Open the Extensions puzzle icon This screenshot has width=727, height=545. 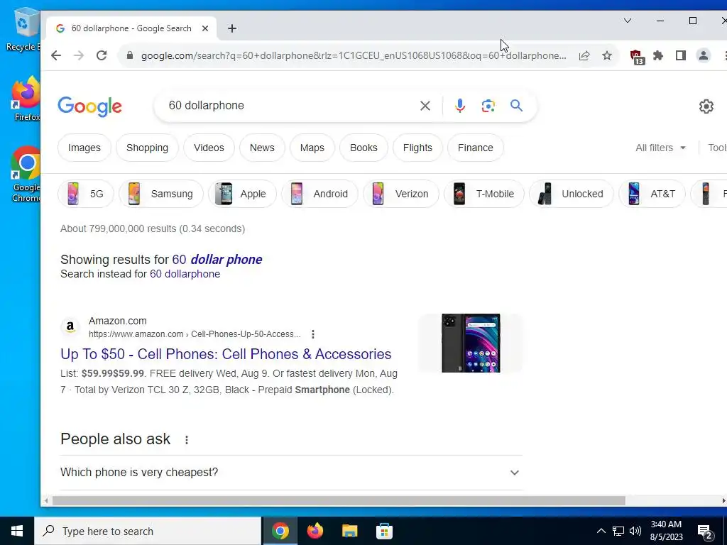click(658, 55)
